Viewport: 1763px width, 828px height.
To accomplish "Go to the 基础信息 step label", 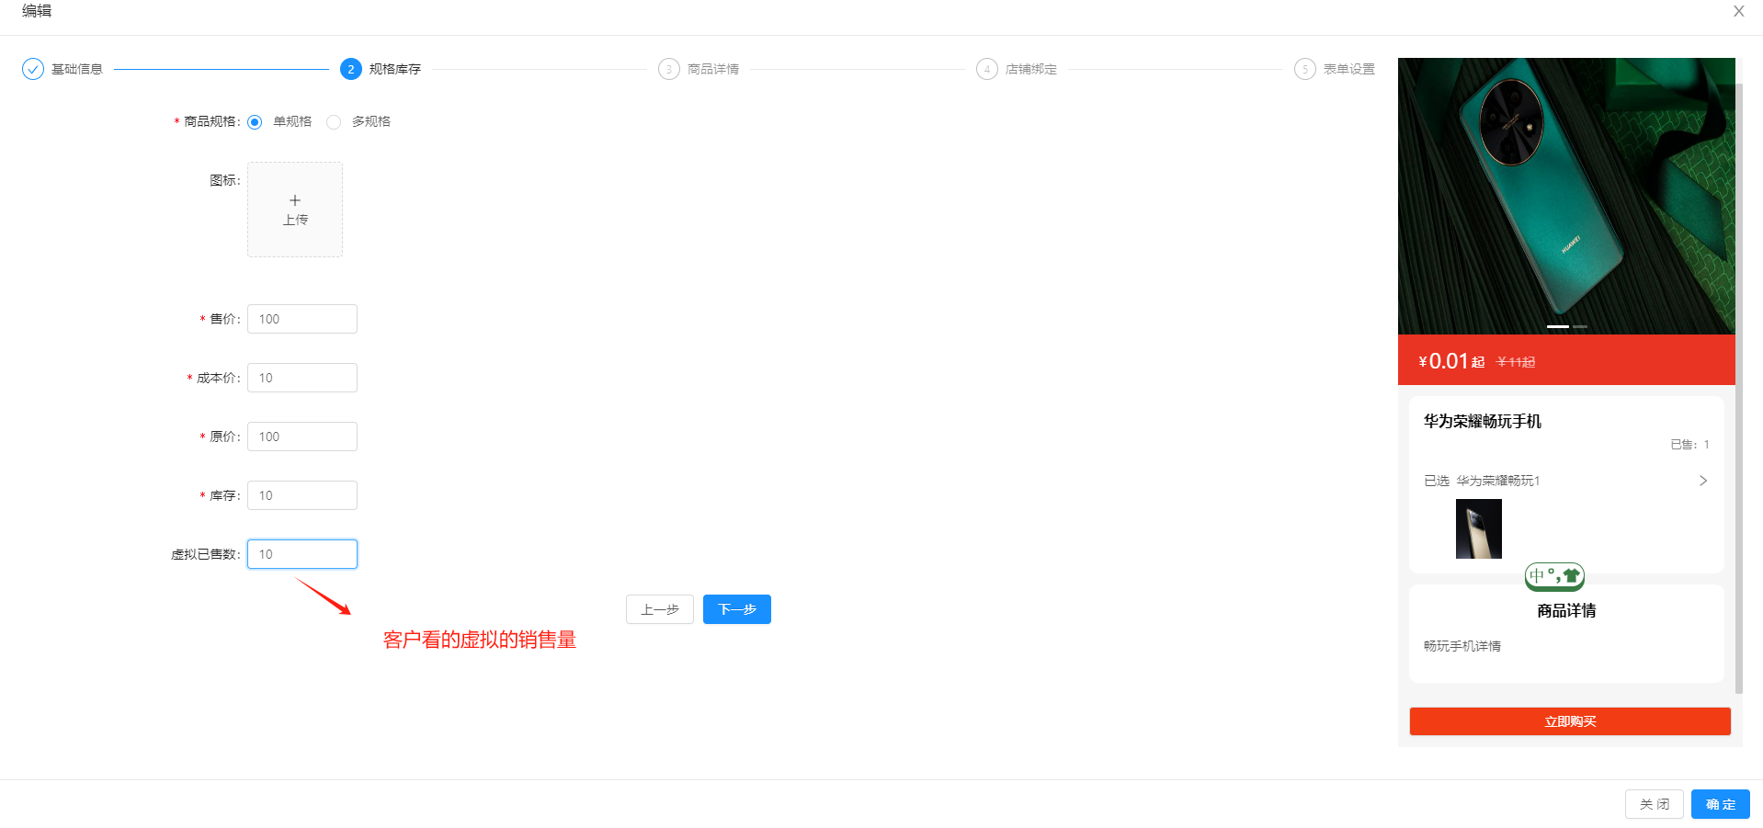I will pos(77,69).
